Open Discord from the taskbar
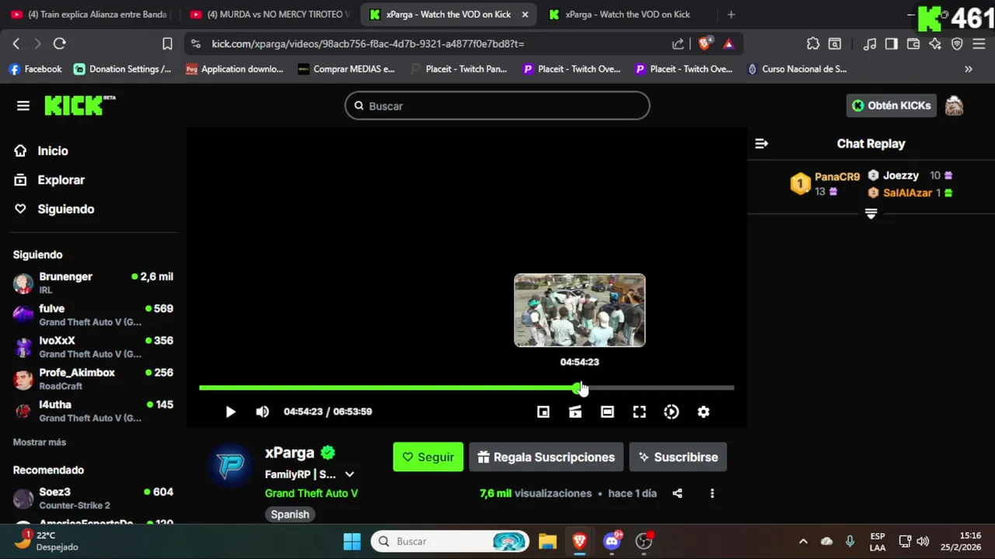The height and width of the screenshot is (559, 995). [612, 541]
